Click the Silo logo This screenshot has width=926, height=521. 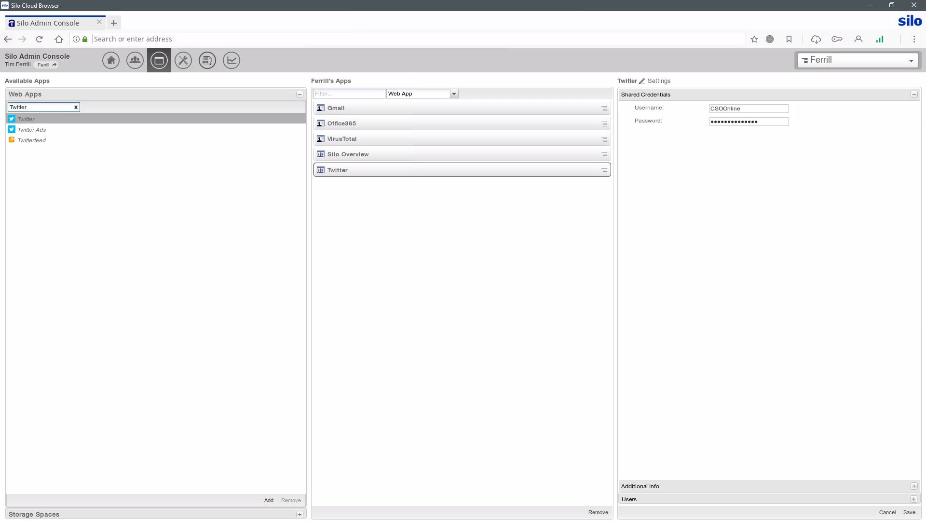coord(910,21)
